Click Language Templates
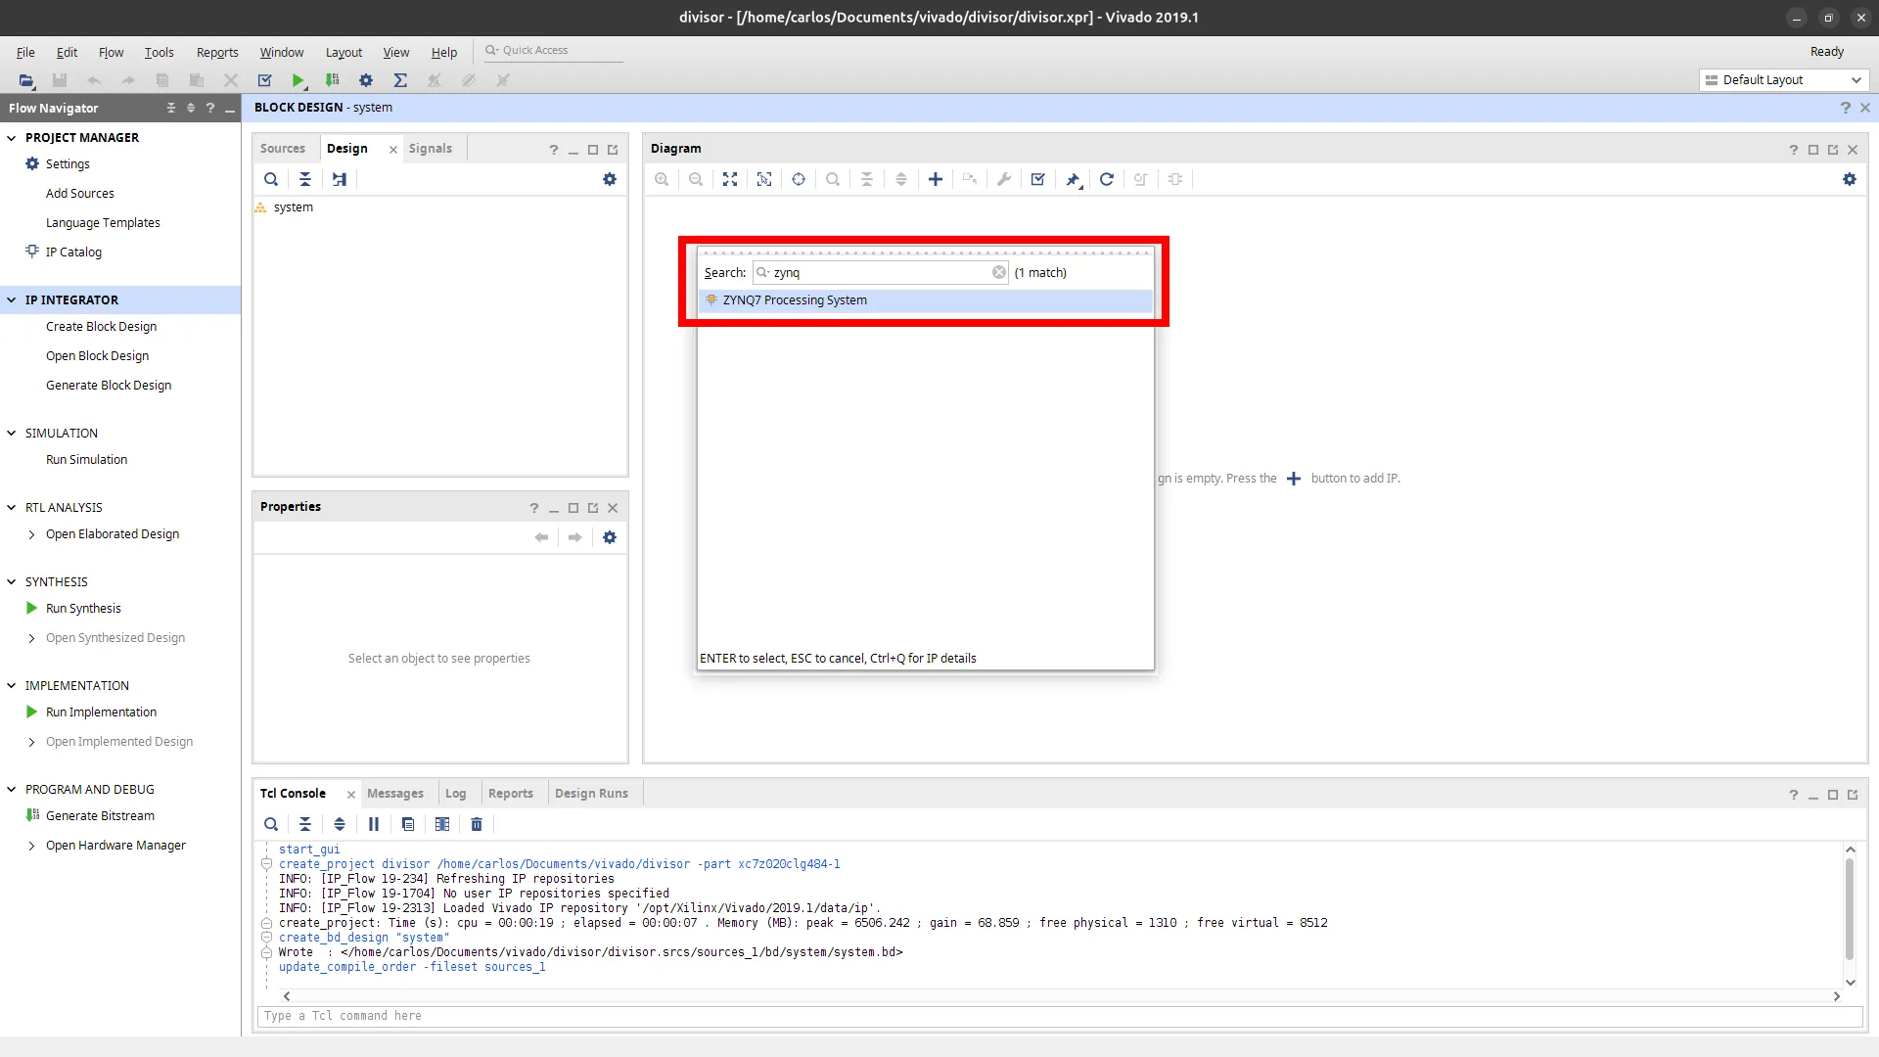The height and width of the screenshot is (1057, 1879). (103, 223)
